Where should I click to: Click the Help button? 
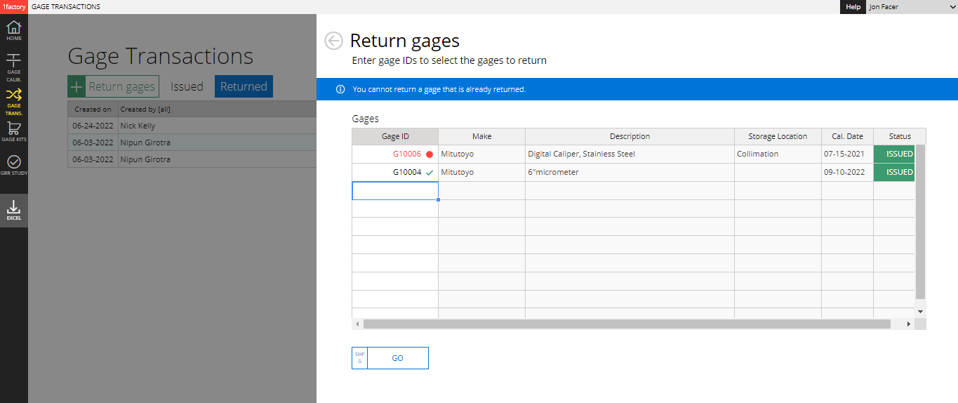click(x=853, y=7)
